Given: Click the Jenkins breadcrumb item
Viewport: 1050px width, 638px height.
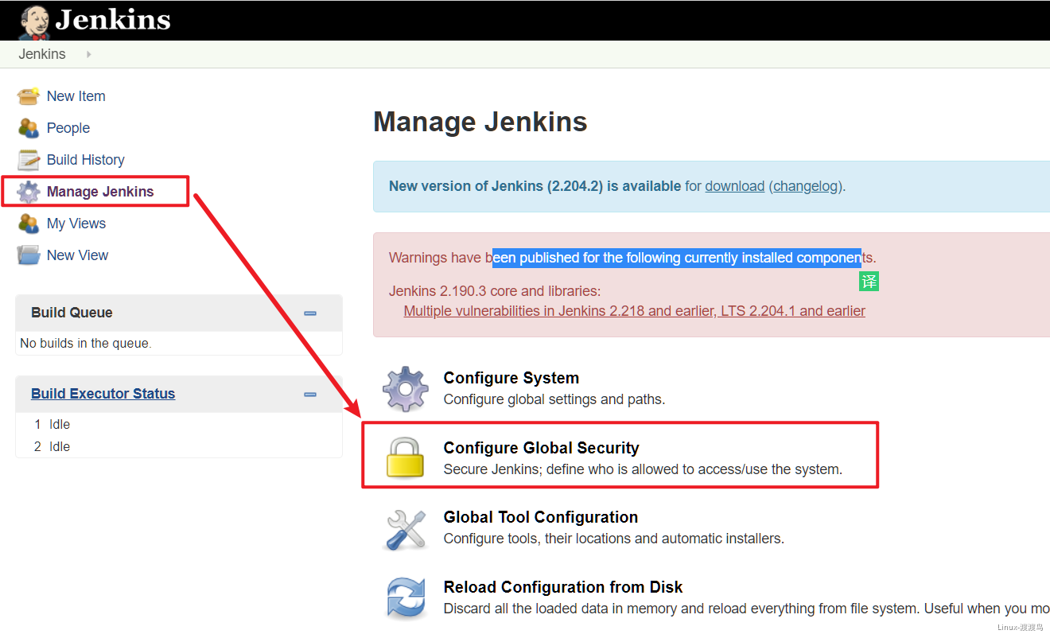Looking at the screenshot, I should (x=42, y=54).
